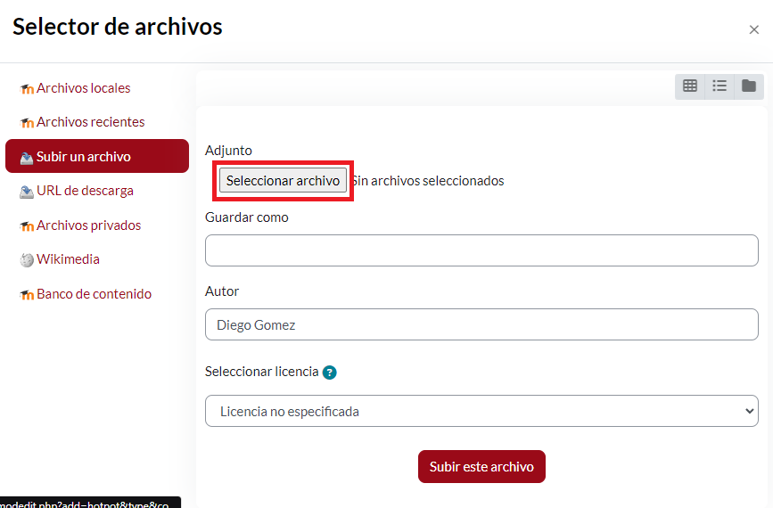Screen dimensions: 773x508
Task: Switch to folder tree view
Action: coord(749,86)
